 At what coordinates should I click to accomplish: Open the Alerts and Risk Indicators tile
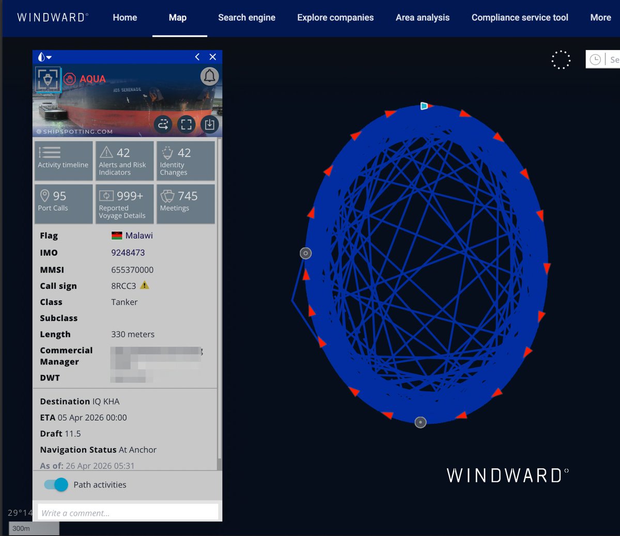point(125,161)
